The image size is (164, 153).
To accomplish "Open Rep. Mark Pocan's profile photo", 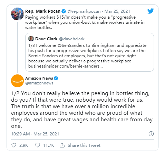I will (x=17, y=14).
